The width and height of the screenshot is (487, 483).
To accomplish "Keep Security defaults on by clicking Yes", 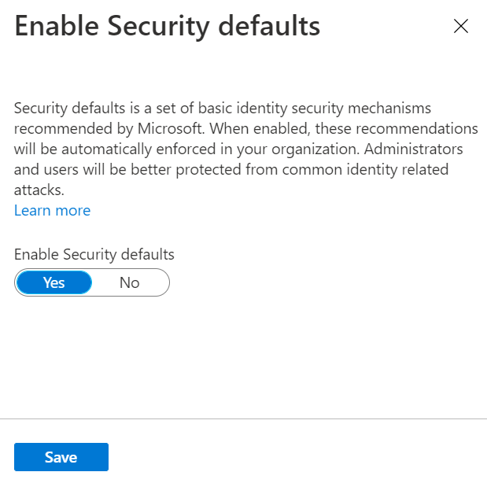I will pos(54,282).
